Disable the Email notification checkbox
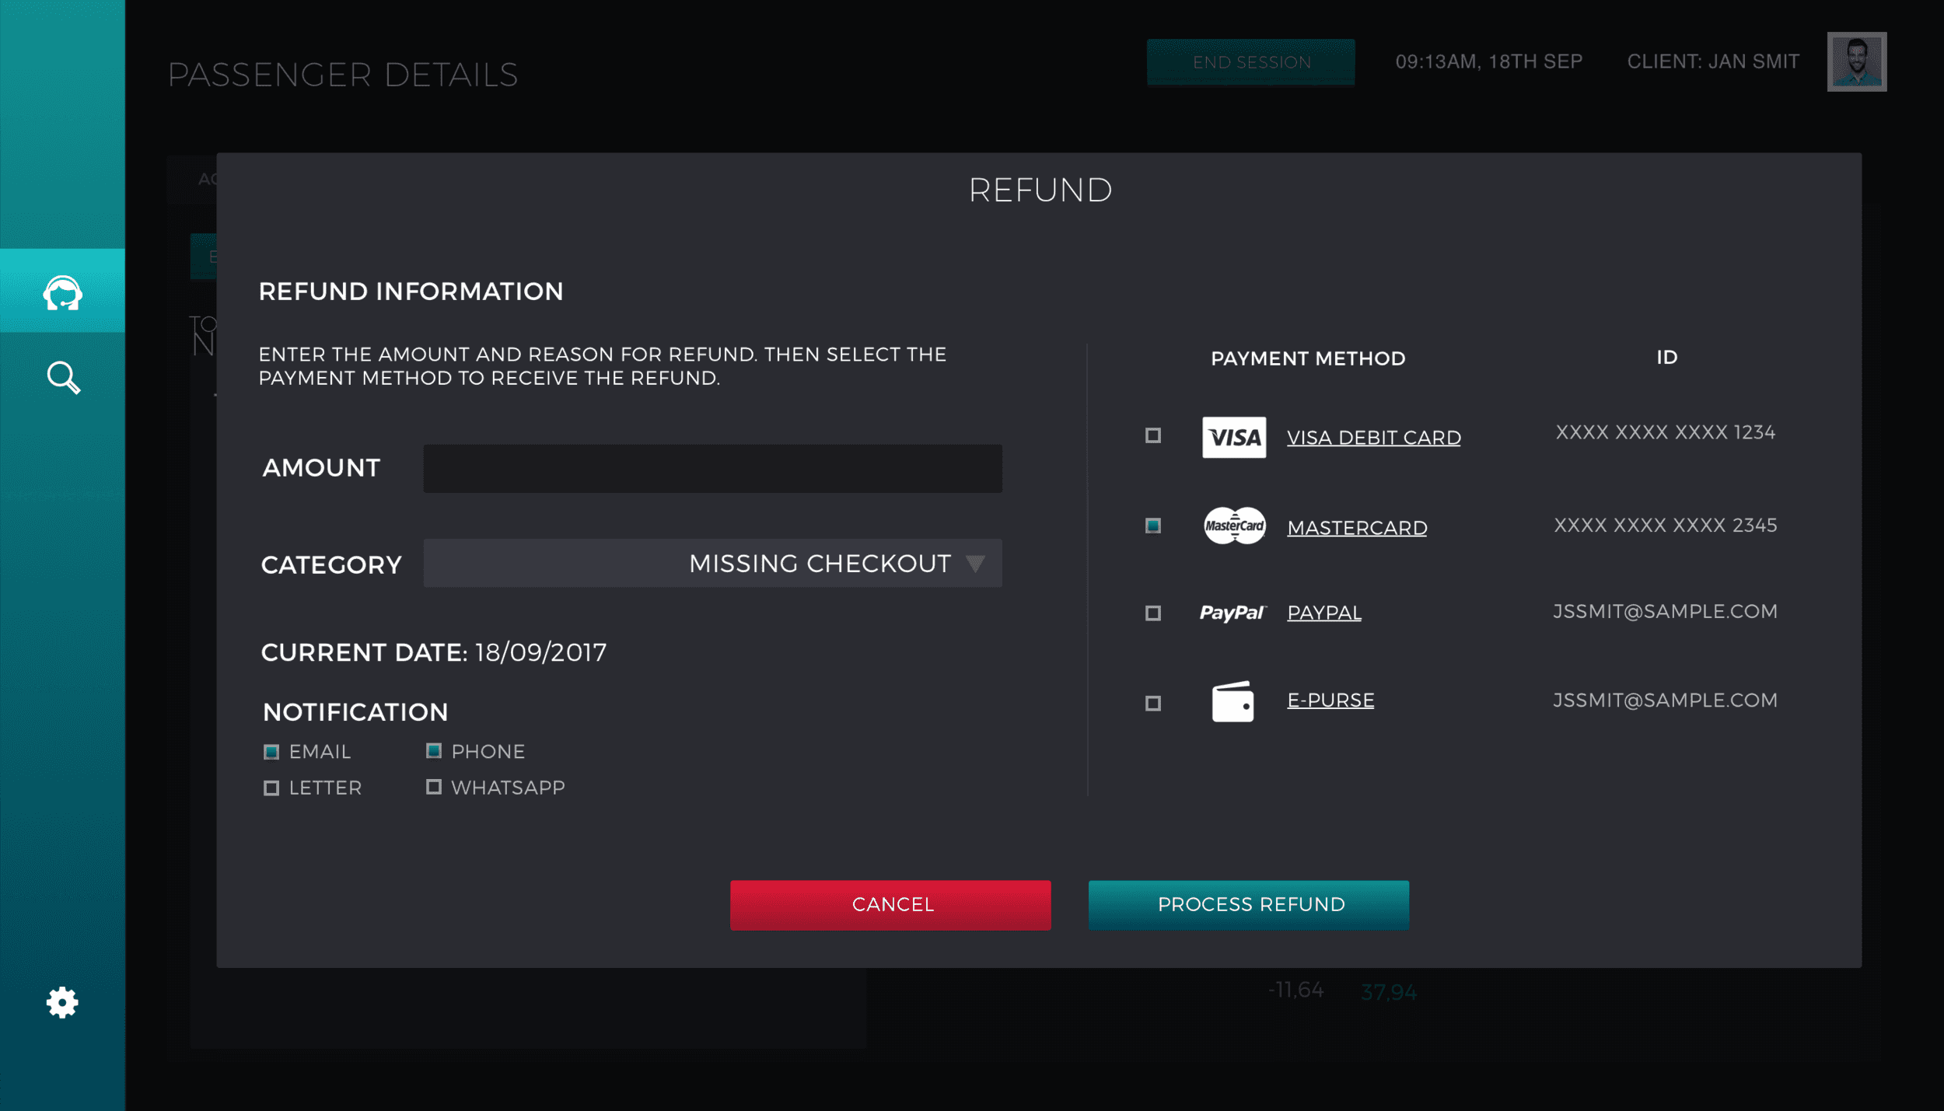 (x=271, y=751)
